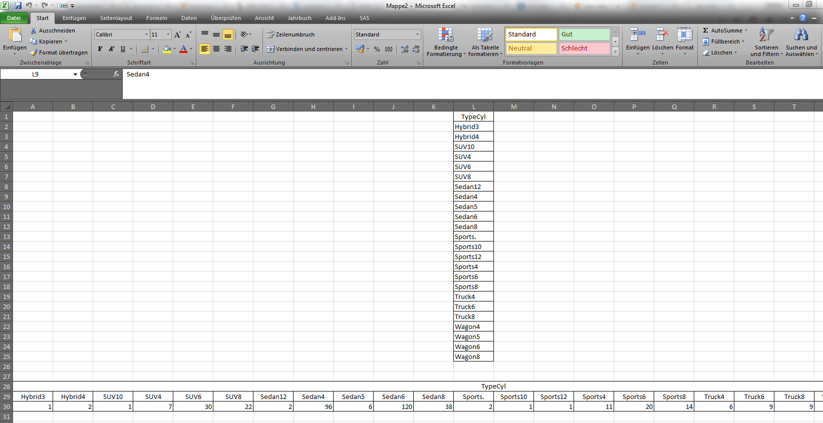This screenshot has height=423, width=823.
Task: Increase indent
Action: 255,49
